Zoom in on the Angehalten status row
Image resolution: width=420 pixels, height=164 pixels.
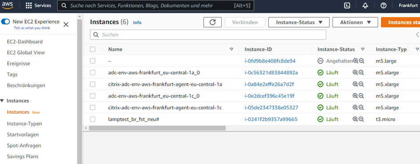coord(356,61)
